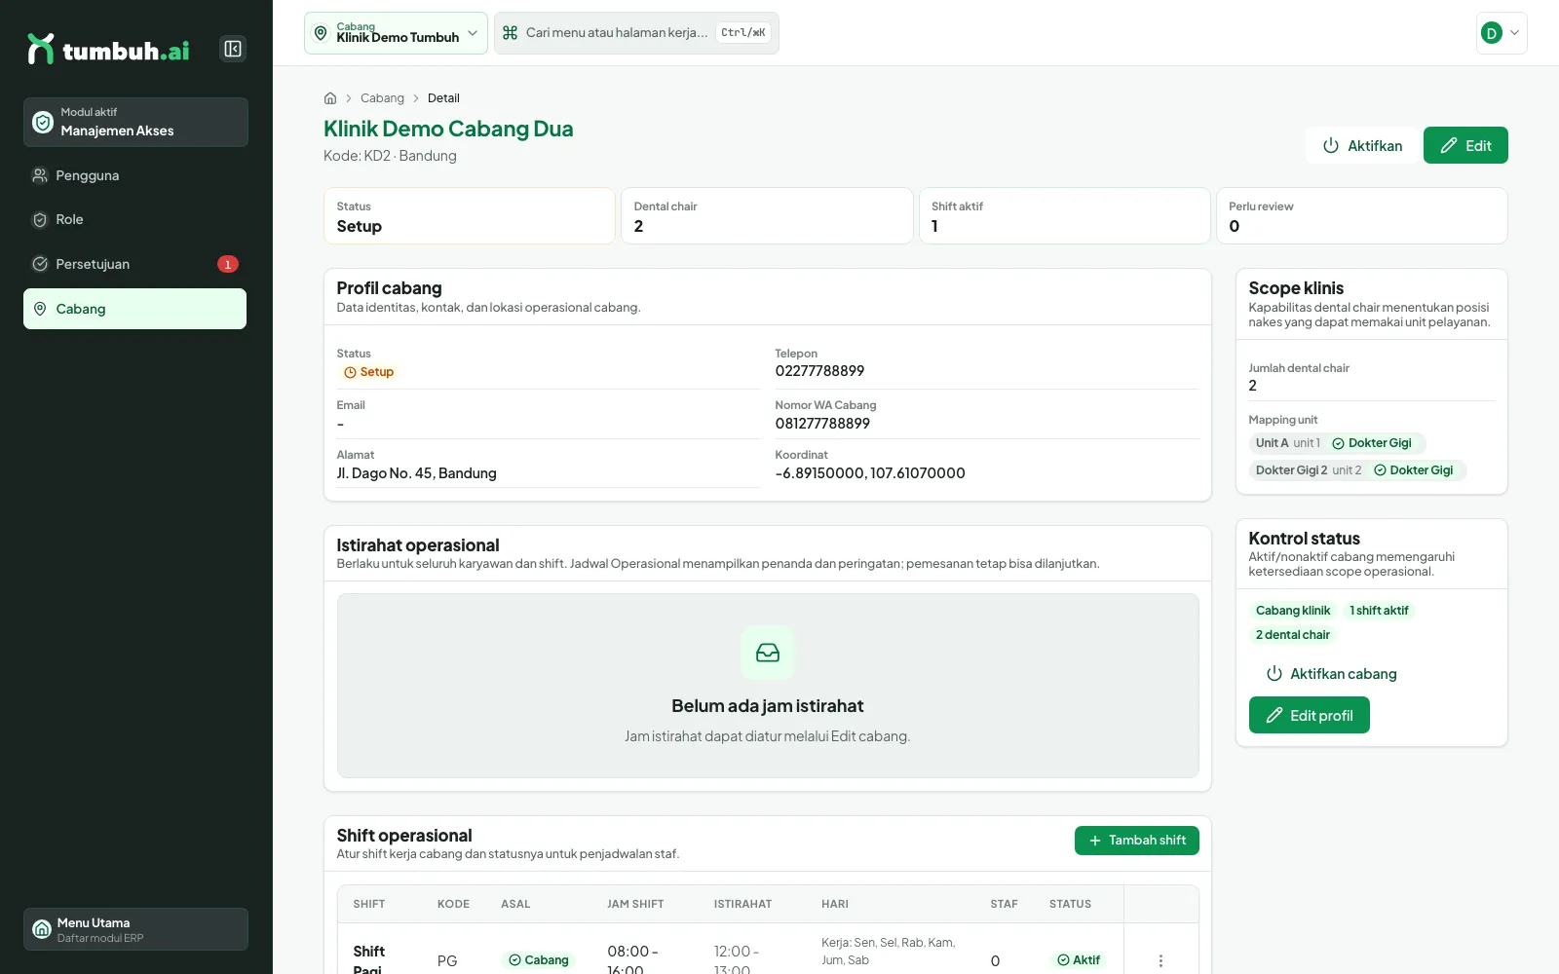
Task: Click the command search icon
Action: click(510, 33)
